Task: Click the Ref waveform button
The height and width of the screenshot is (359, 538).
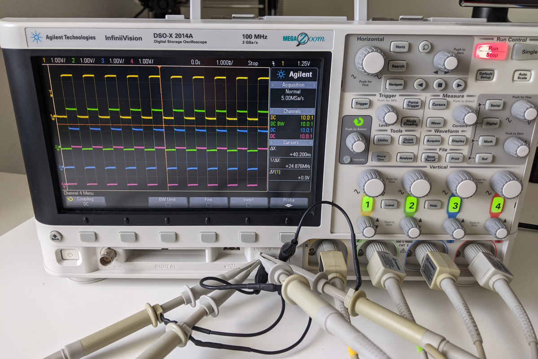Action: point(484,159)
